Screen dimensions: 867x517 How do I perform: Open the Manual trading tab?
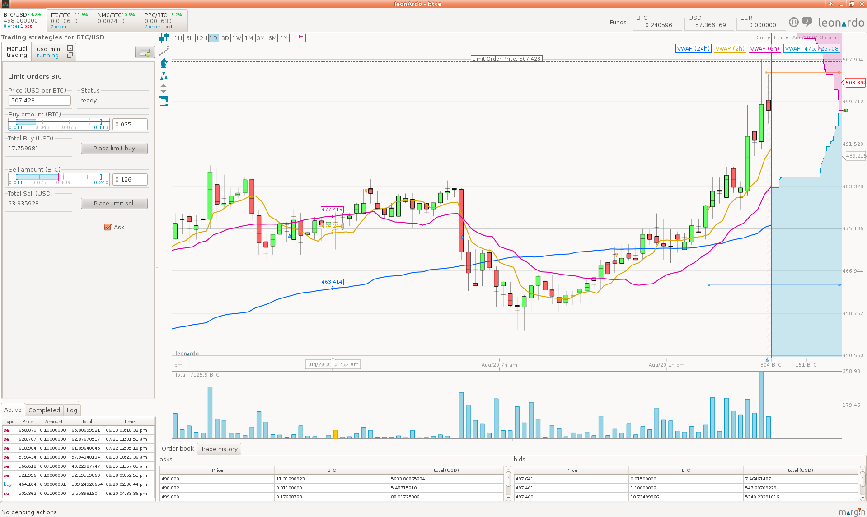17,51
